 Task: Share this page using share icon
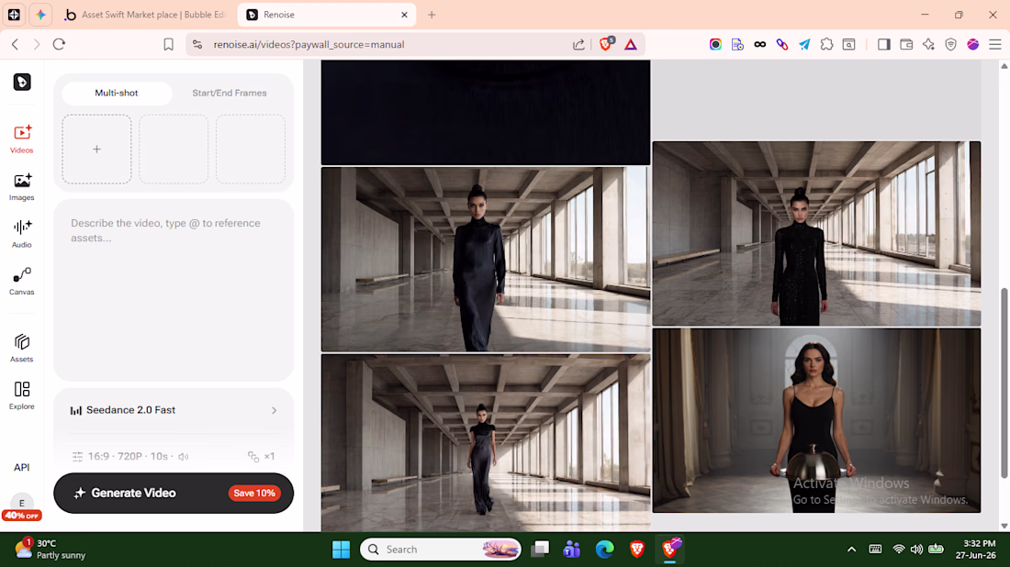tap(578, 44)
